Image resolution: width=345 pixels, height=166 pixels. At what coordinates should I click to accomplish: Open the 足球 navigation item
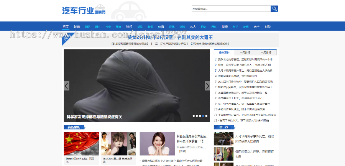[172, 26]
